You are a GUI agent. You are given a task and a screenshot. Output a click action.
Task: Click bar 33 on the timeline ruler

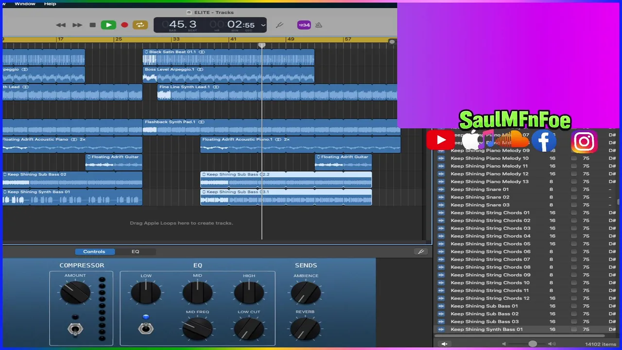pos(176,39)
